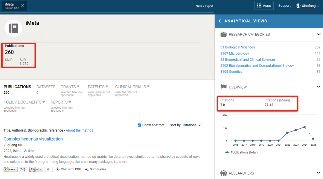The image size is (323, 179).
Task: Select the Publications tab
Action: [17, 87]
